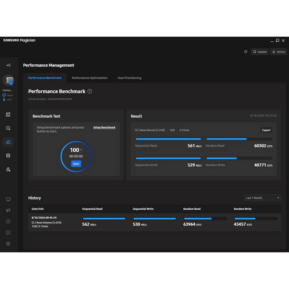Screen dimensions: 289x289
Task: Select the 8/16/2026 08:45:24 history row
Action: click(x=155, y=222)
